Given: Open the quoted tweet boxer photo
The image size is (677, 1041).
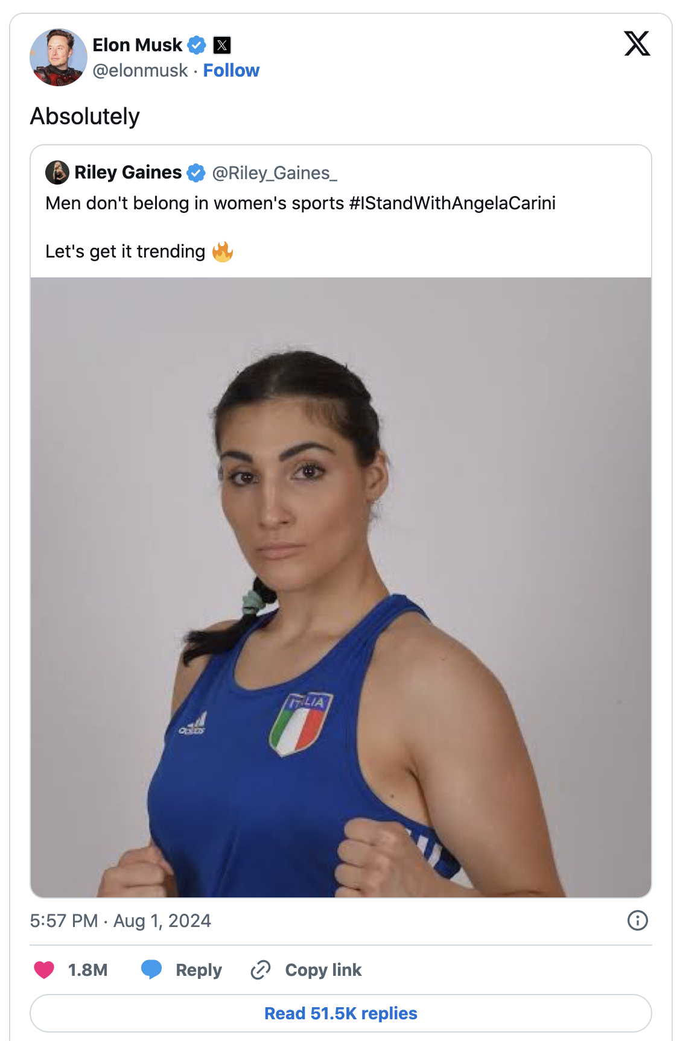Looking at the screenshot, I should click(341, 587).
